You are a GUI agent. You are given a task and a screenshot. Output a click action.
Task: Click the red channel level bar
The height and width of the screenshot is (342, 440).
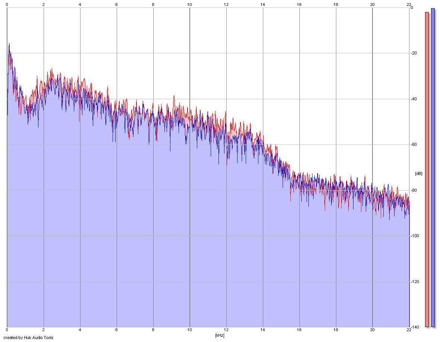click(427, 169)
